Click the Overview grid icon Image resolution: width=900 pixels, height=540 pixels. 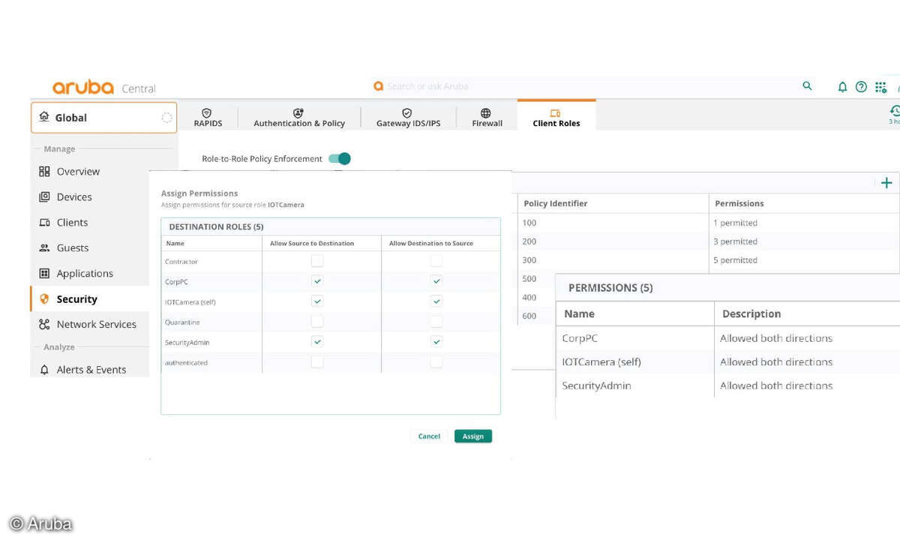44,172
